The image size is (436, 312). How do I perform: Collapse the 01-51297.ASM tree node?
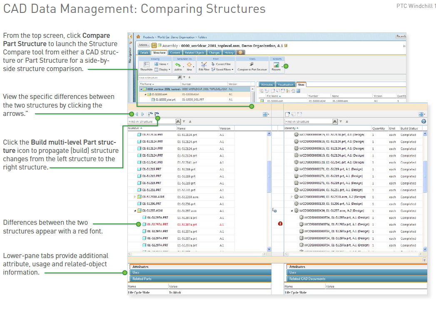click(135, 211)
